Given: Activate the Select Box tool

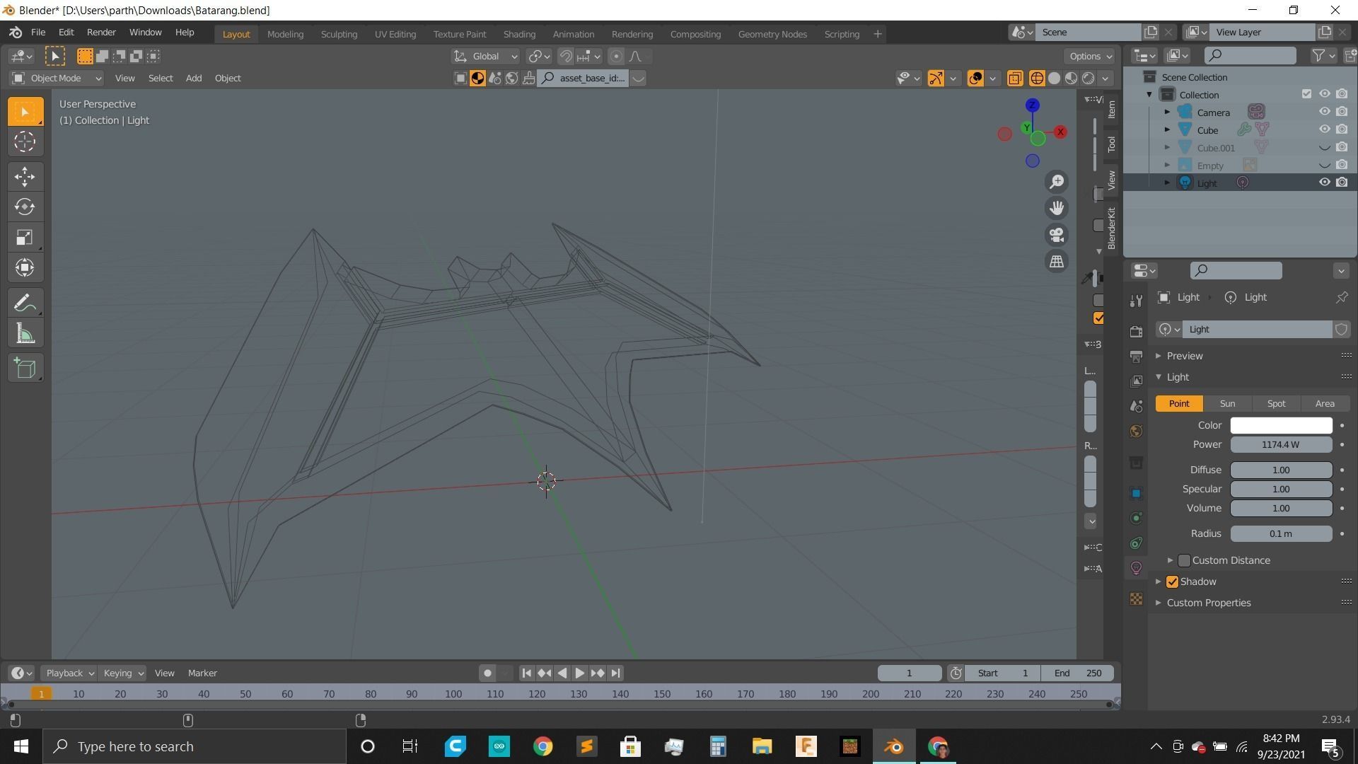Looking at the screenshot, I should click(25, 112).
